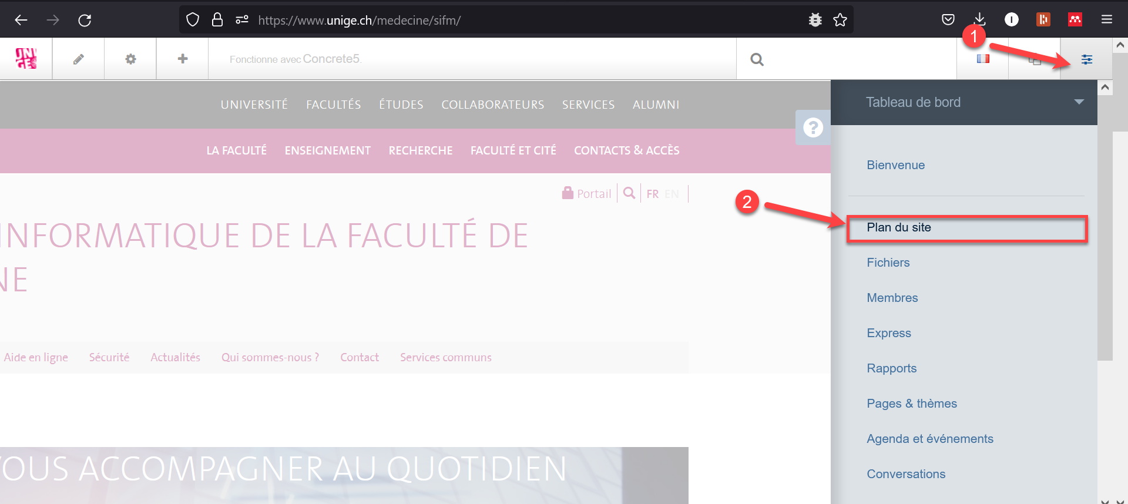The image size is (1128, 504).
Task: Open the help question mark button
Action: pyautogui.click(x=813, y=127)
